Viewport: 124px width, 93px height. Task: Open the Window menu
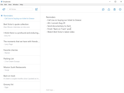point(16,5)
